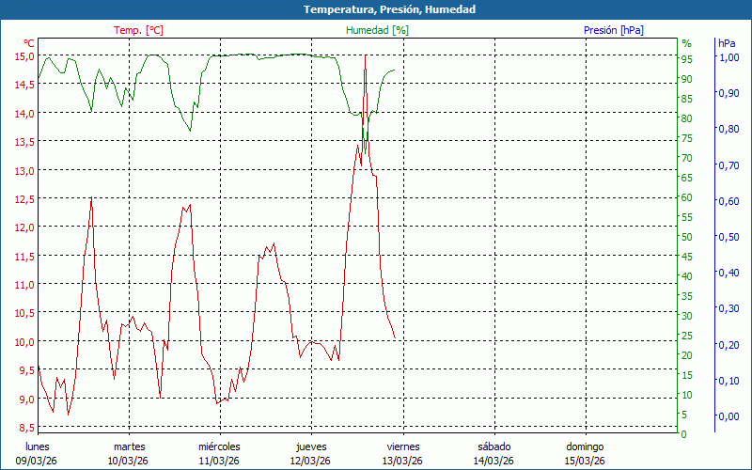Image resolution: width=752 pixels, height=470 pixels.
Task: Click the 'martes 10/03/26' date label
Action: 129,453
